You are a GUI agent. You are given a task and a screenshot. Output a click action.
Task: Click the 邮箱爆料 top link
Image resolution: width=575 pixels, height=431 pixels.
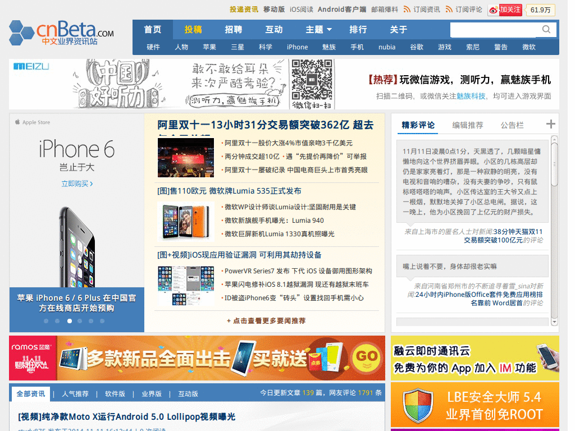pyautogui.click(x=385, y=9)
